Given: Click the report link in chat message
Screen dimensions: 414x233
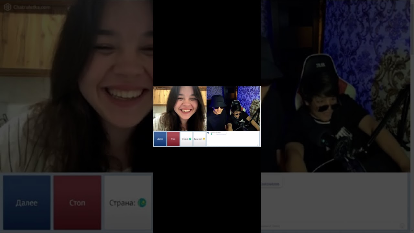Looking at the screenshot, I should pyautogui.click(x=221, y=134).
